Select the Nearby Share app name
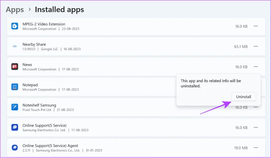This screenshot has height=158, width=271. coord(34,44)
